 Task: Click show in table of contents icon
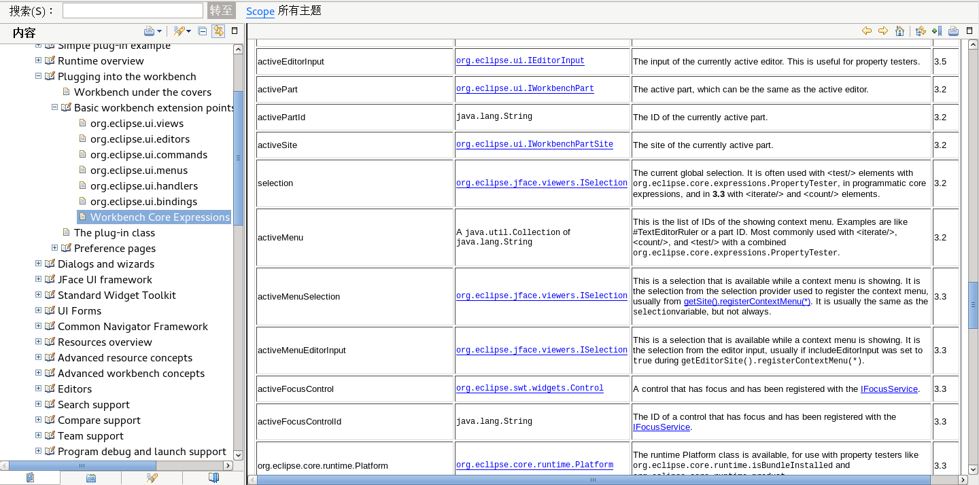[921, 31]
